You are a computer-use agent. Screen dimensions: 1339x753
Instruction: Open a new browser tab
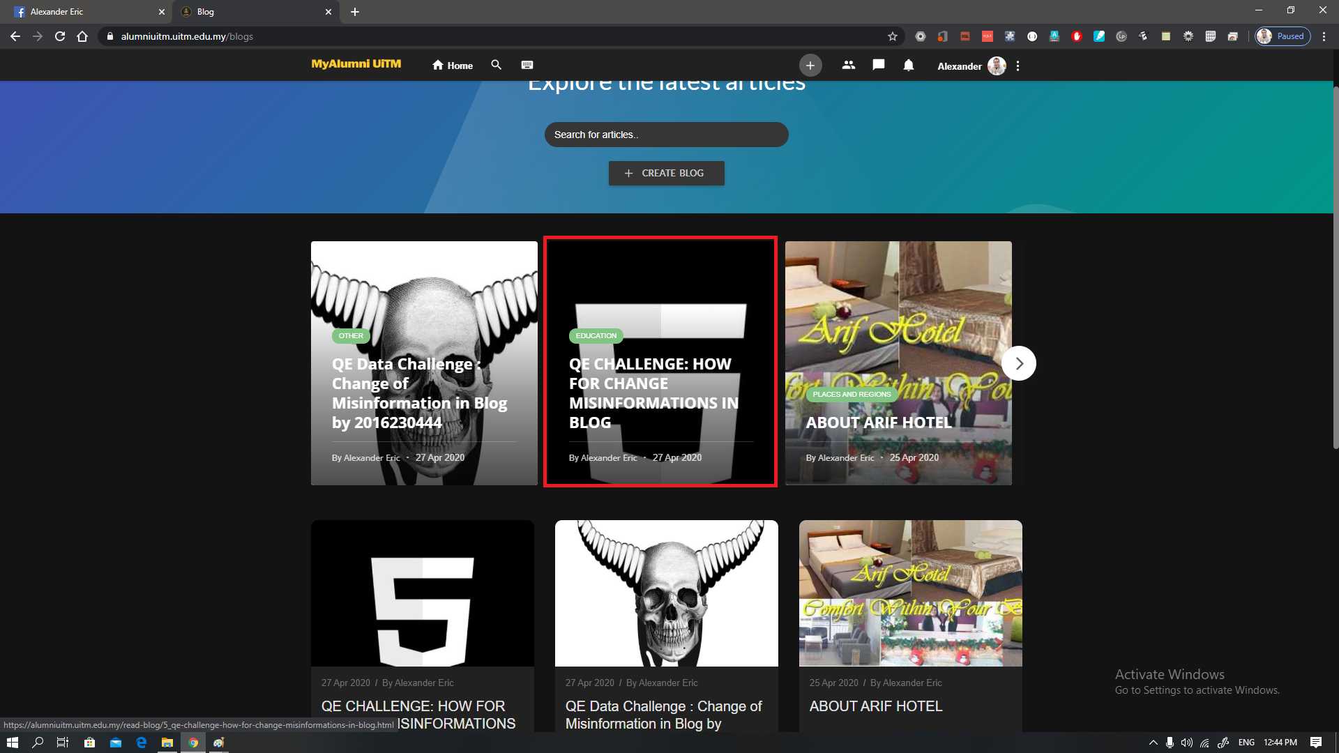coord(354,12)
